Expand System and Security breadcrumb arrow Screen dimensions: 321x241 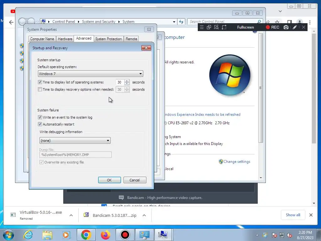119,22
